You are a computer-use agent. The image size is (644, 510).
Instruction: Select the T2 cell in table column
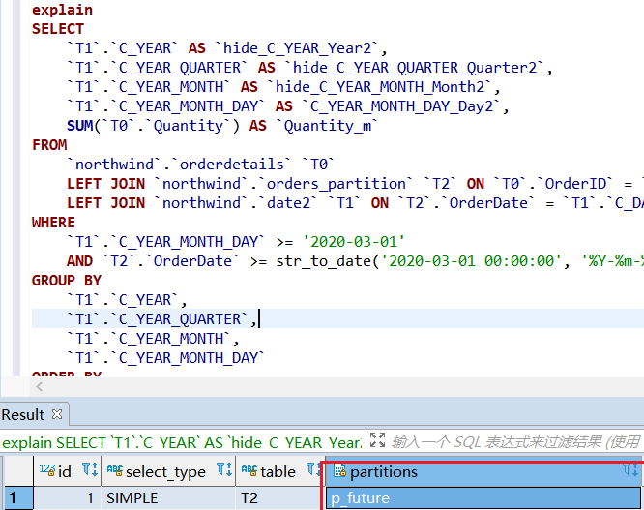[x=280, y=498]
